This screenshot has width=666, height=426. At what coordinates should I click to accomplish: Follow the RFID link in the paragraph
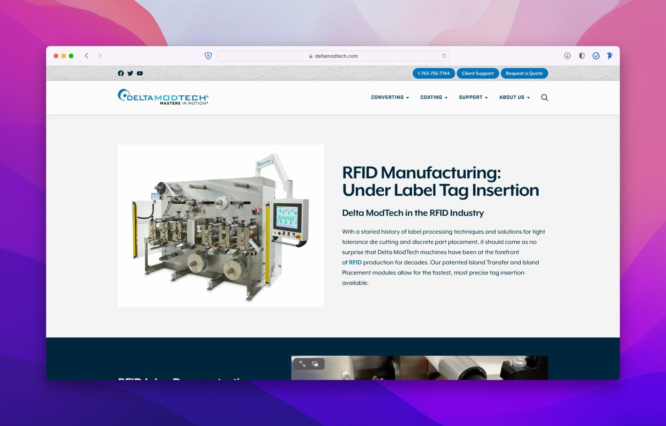[x=355, y=263]
